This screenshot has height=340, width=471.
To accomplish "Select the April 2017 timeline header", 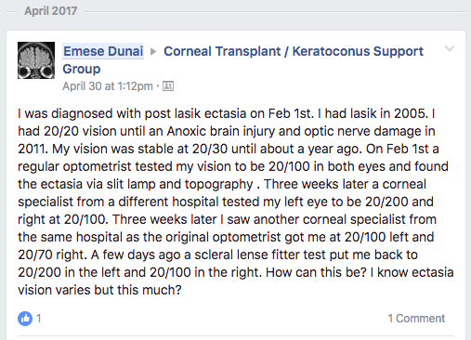I will [x=51, y=11].
